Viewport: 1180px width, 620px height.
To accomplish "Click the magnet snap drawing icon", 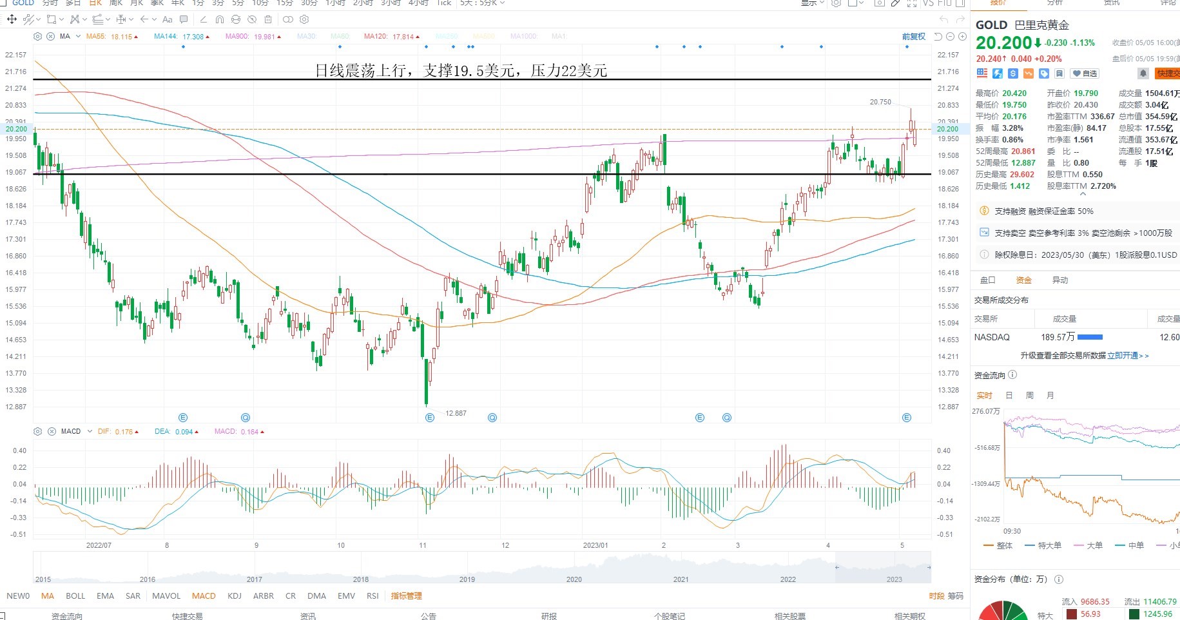I will point(220,19).
